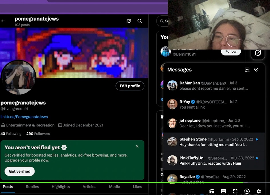
Task: View the 290 Followers list
Action: pyautogui.click(x=38, y=134)
